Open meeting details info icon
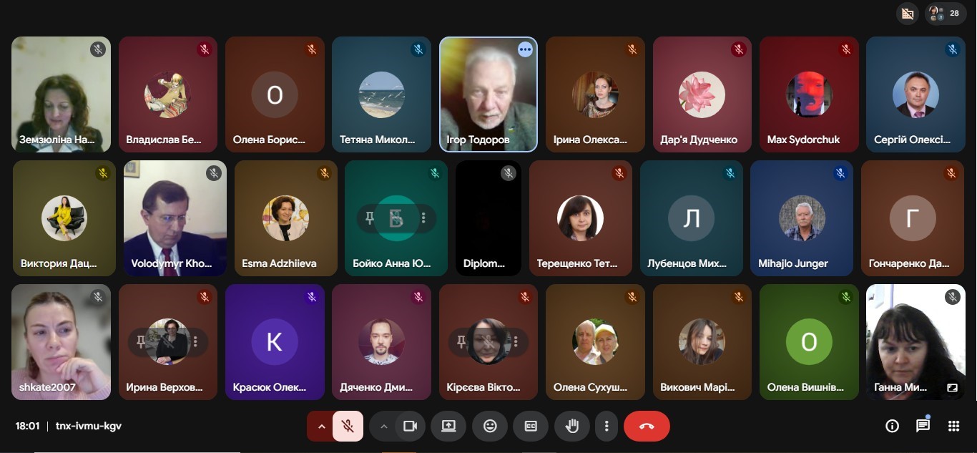977x453 pixels. click(892, 427)
